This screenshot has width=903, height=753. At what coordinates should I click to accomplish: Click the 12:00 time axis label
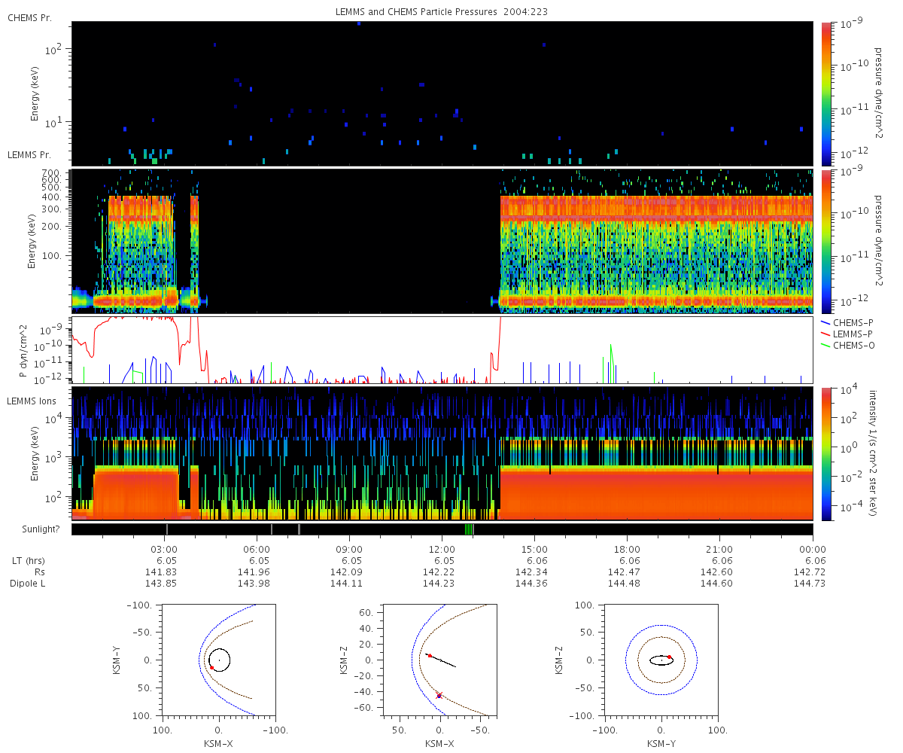[x=442, y=549]
